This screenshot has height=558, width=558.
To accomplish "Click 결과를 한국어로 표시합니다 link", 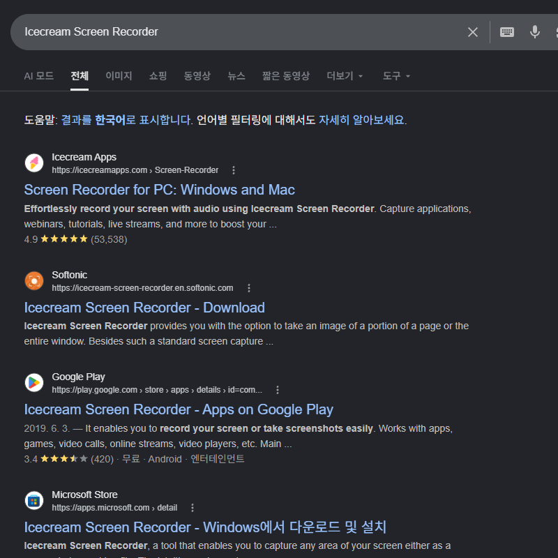I will (x=126, y=120).
